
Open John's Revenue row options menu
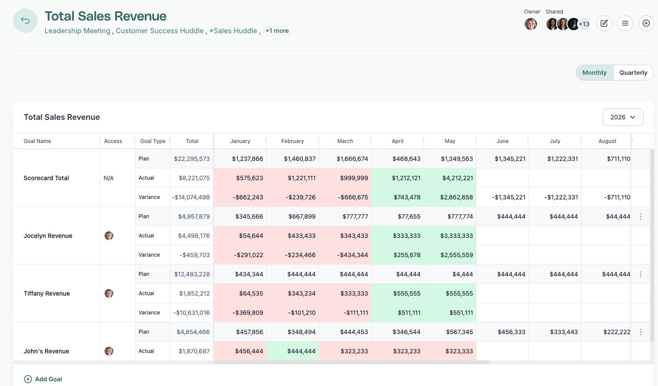[x=641, y=332]
